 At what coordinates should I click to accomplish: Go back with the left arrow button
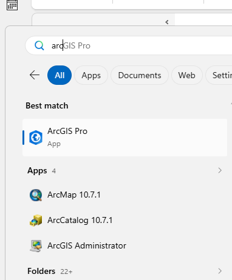[35, 75]
